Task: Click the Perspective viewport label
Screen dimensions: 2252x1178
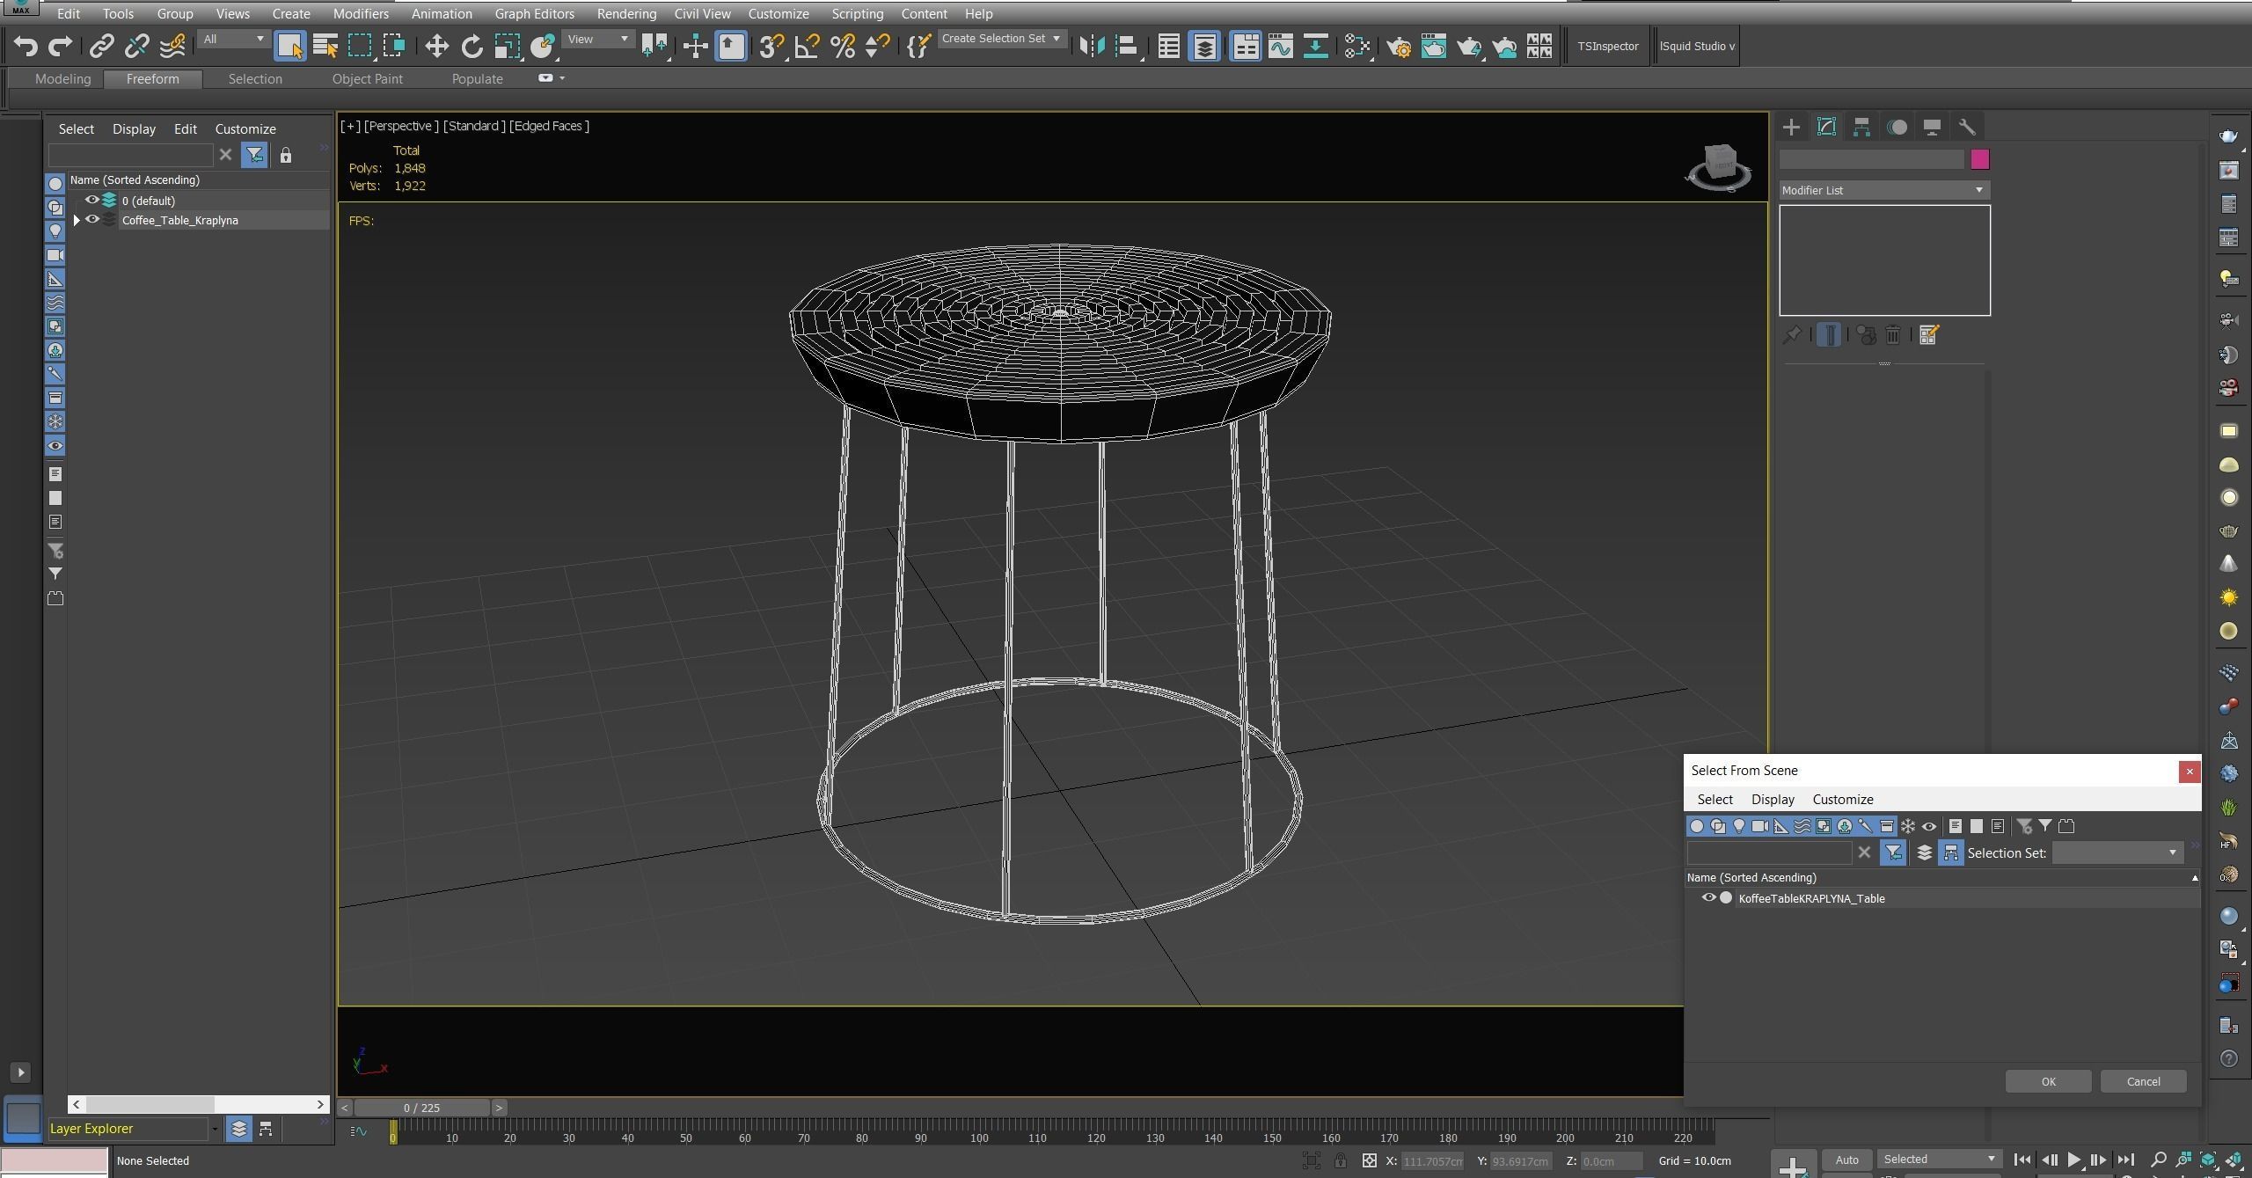Action: click(x=401, y=126)
